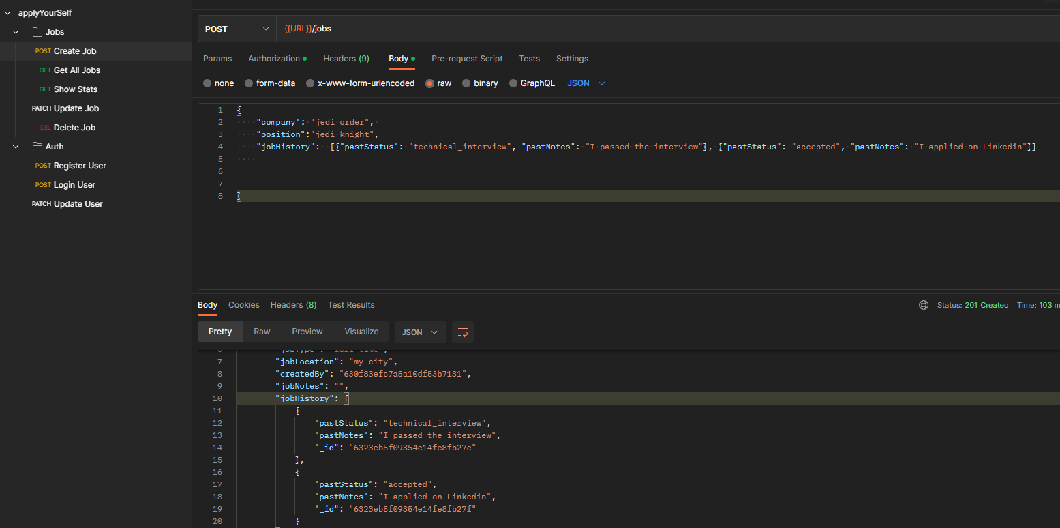Viewport: 1060px width, 528px height.
Task: Select the form-data body option
Action: [x=249, y=83]
